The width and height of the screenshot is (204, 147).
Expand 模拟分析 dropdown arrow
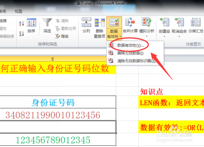coord(147,36)
